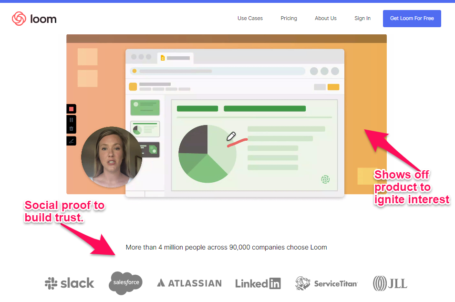The image size is (455, 302).
Task: Click the pie chart in the slide
Action: (x=207, y=154)
